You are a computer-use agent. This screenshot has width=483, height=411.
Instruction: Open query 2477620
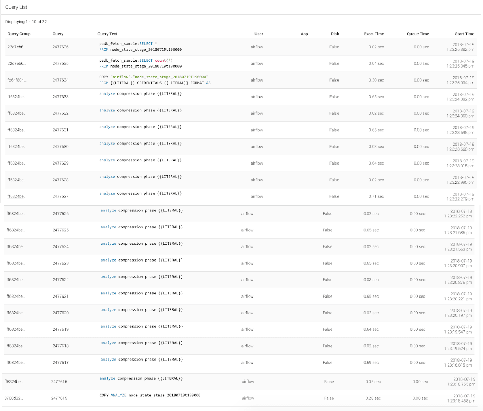pos(61,313)
